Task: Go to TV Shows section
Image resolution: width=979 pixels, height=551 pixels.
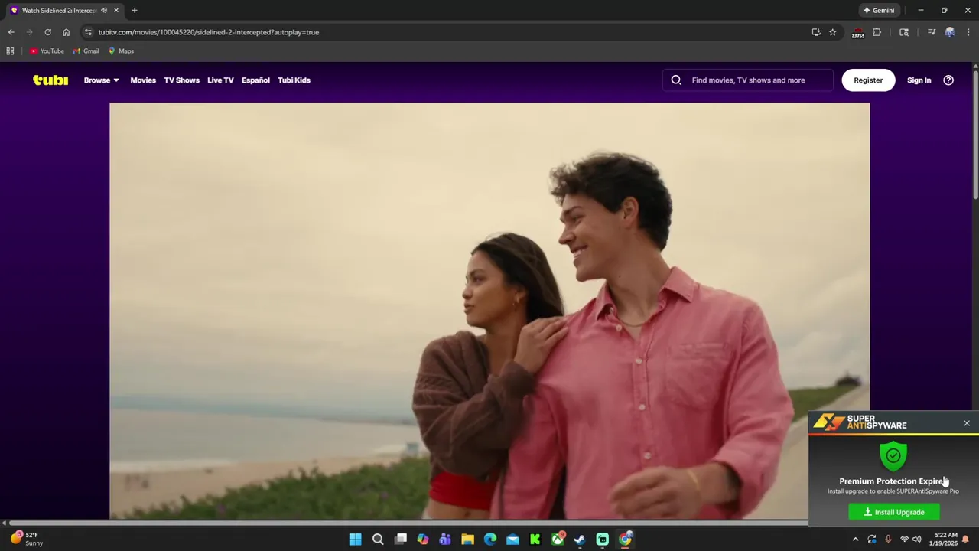Action: click(x=181, y=80)
